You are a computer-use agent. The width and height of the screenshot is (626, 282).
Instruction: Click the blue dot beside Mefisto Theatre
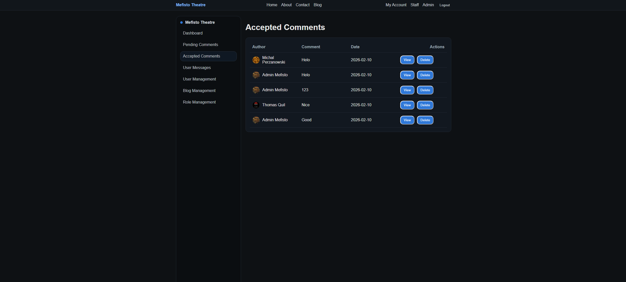181,22
